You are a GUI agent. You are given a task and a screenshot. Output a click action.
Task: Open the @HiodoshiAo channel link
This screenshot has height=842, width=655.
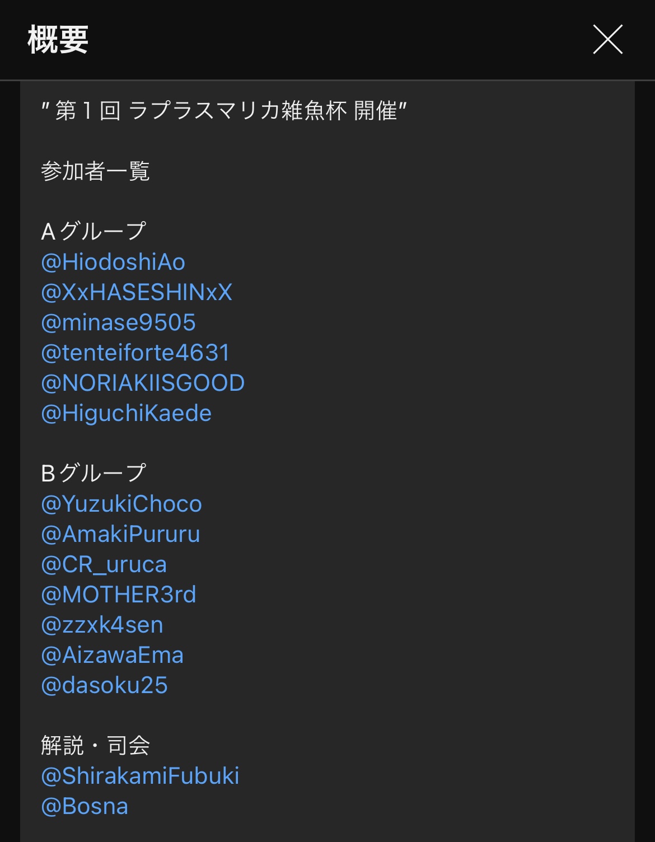click(113, 262)
